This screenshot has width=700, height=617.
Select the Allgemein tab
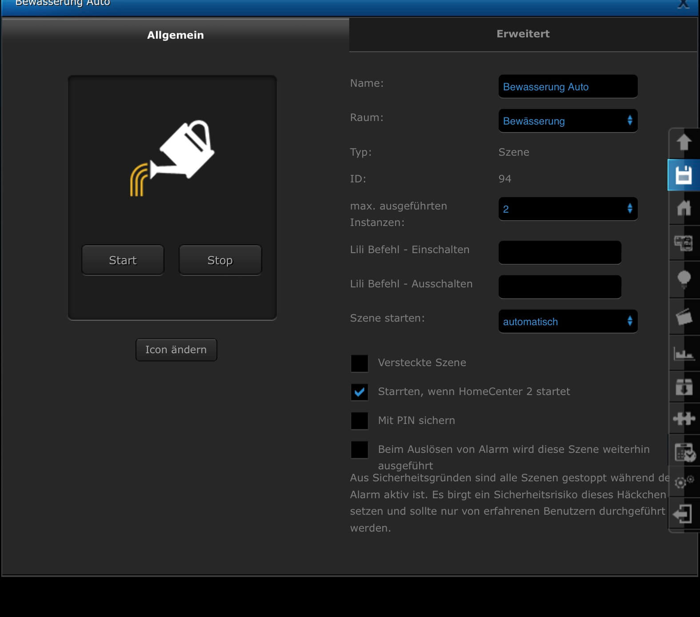click(x=175, y=35)
